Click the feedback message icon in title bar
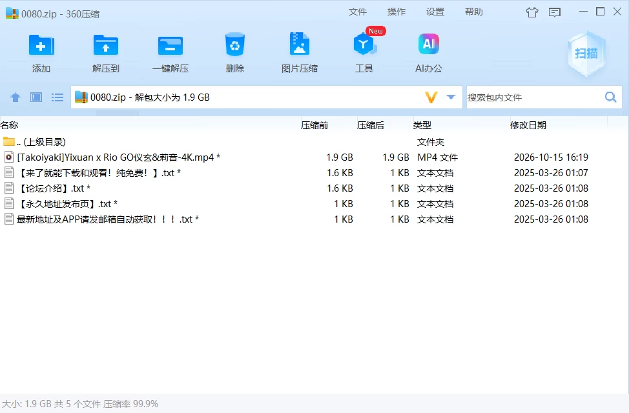629x413 pixels. [x=554, y=12]
